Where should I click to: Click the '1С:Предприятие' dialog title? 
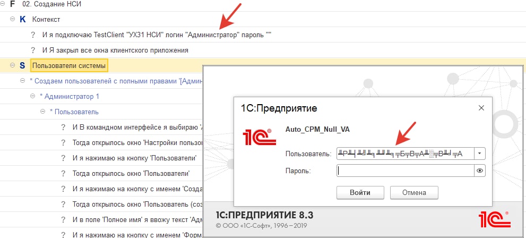tap(279, 108)
